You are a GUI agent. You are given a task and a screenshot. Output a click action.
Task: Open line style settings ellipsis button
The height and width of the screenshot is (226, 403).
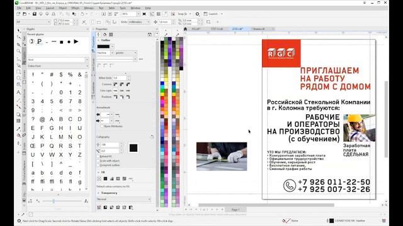pos(141,59)
